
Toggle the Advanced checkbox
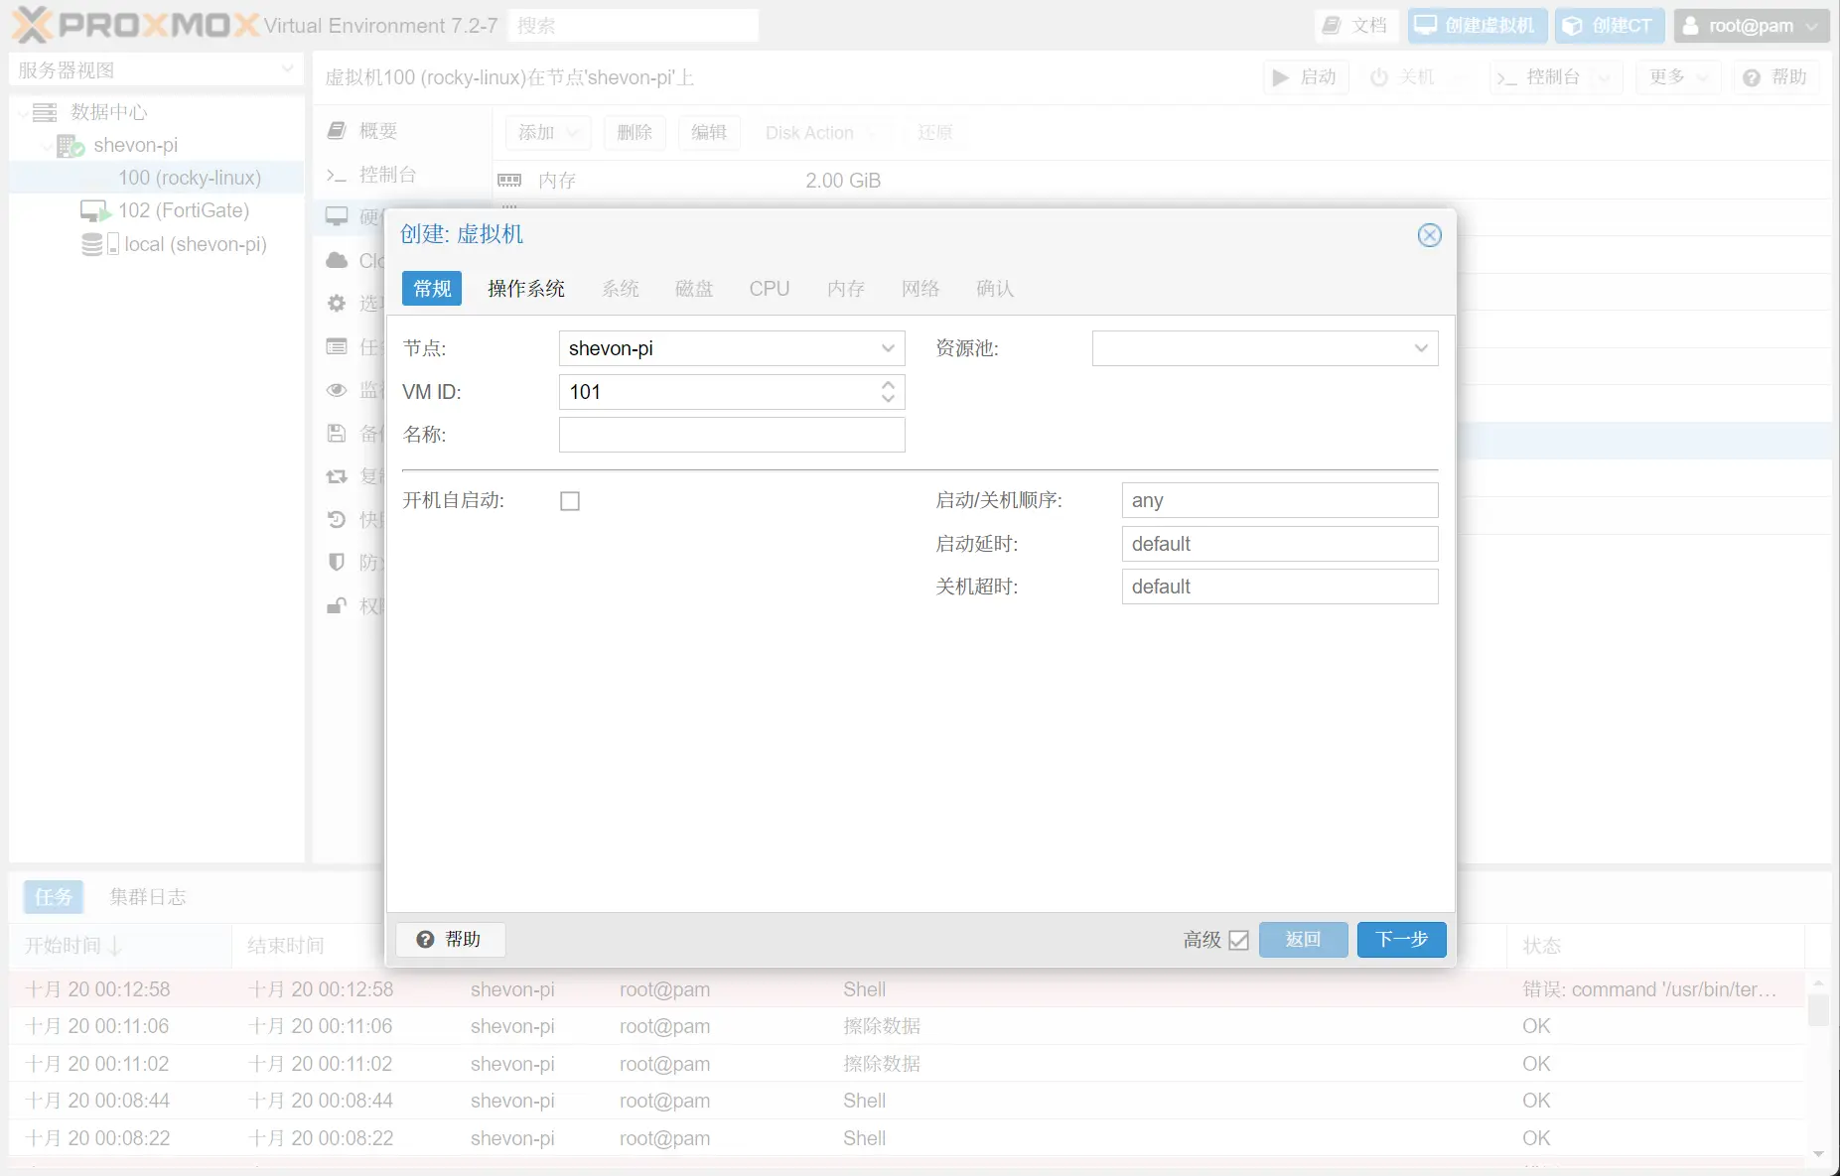1238,940
